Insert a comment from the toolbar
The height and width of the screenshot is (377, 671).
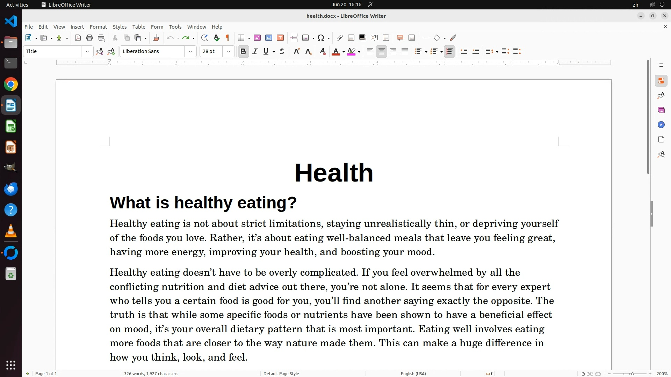(400, 38)
